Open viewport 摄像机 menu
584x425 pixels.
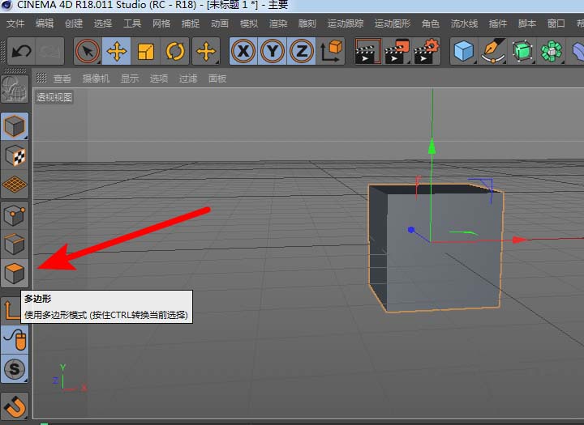[x=96, y=79]
